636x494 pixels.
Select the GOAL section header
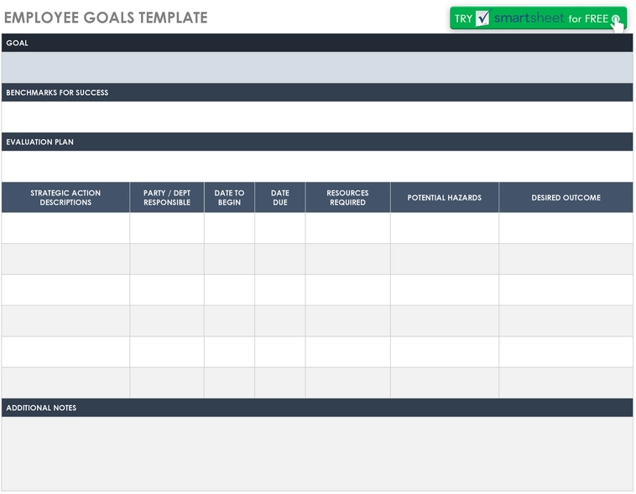[317, 43]
